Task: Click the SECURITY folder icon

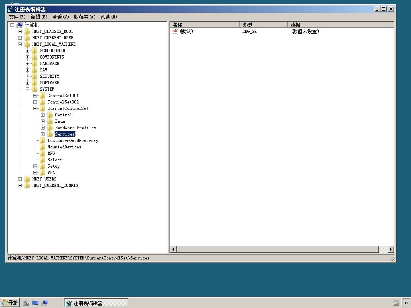Action: click(x=35, y=77)
